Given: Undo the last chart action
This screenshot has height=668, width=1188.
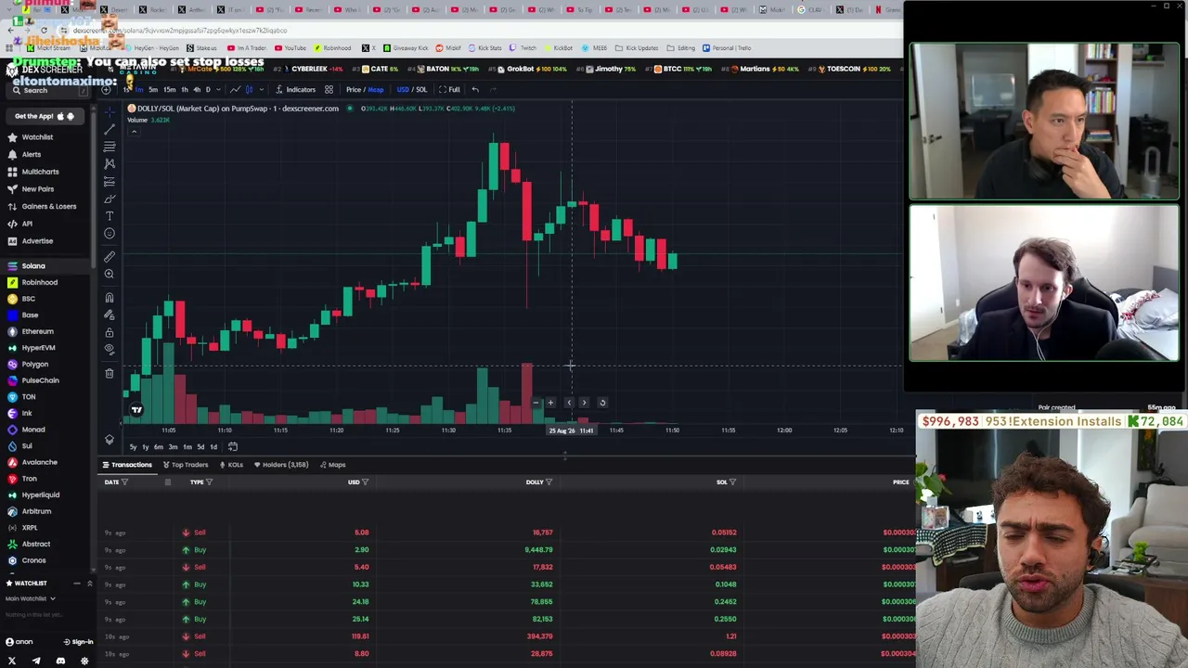Looking at the screenshot, I should point(475,89).
